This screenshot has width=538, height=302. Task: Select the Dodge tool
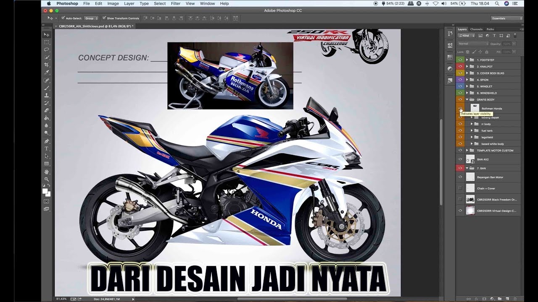47,133
